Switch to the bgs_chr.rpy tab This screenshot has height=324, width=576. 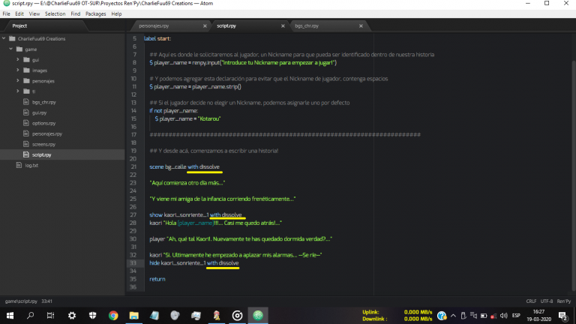tap(307, 25)
